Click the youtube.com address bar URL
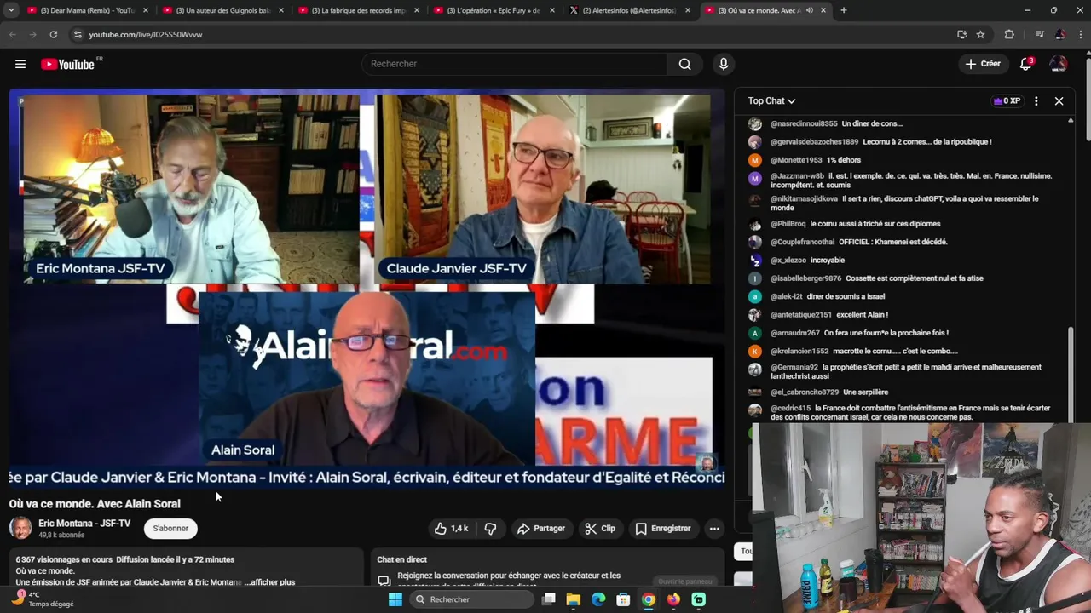This screenshot has width=1091, height=613. pyautogui.click(x=146, y=34)
